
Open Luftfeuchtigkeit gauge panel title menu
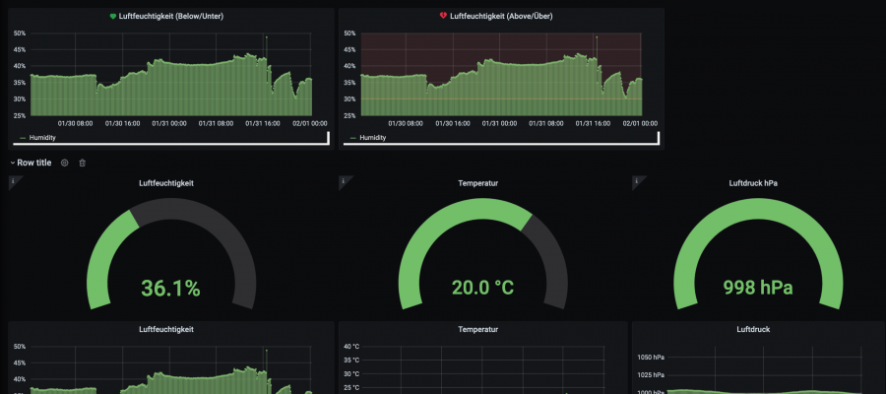pos(166,183)
